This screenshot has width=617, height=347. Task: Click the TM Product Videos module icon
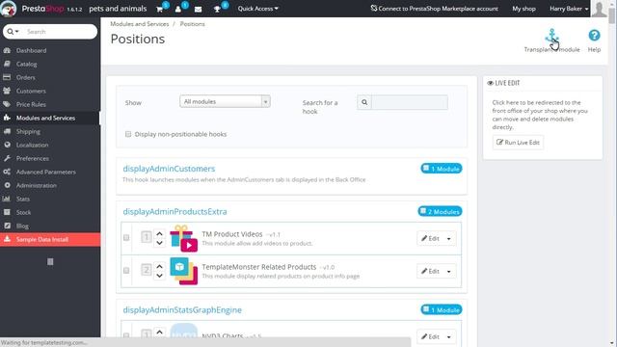click(184, 238)
